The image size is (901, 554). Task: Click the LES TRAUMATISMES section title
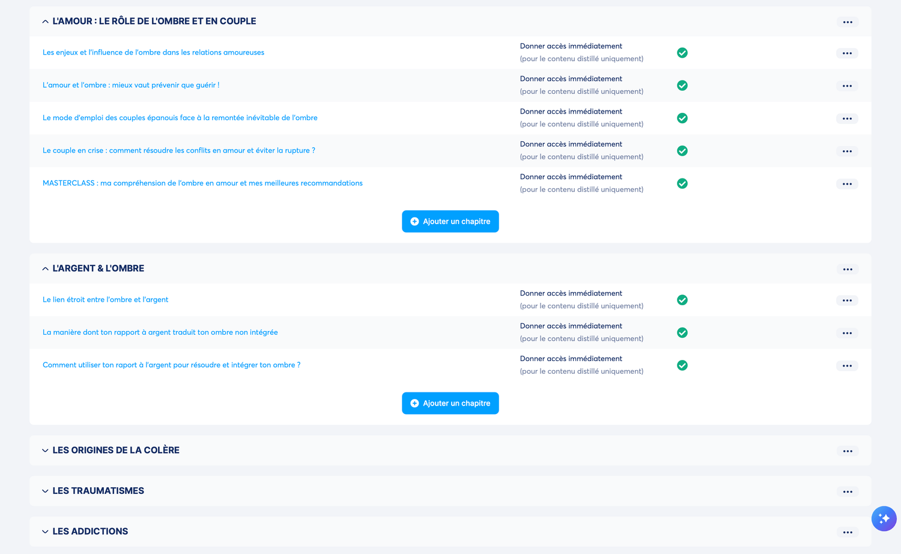[98, 491]
